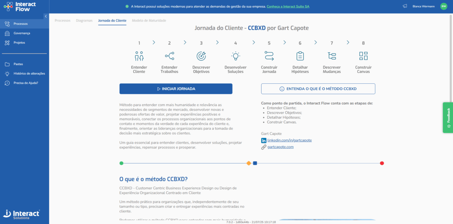Image resolution: width=453 pixels, height=224 pixels.
Task: Click the green check icon in top banner
Action: click(x=127, y=6)
